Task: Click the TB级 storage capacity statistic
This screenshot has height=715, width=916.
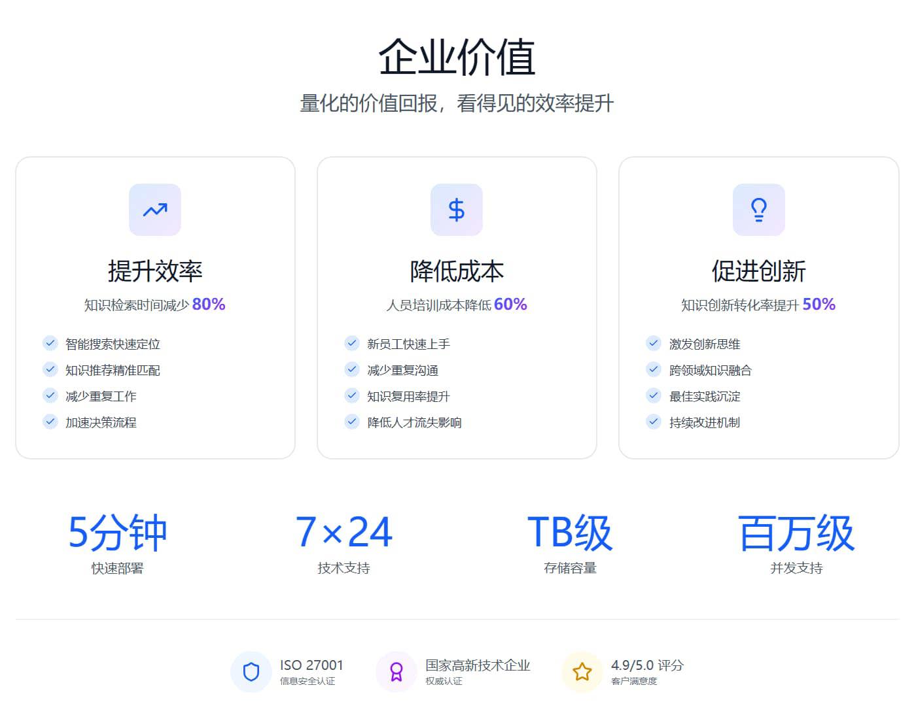Action: click(570, 532)
